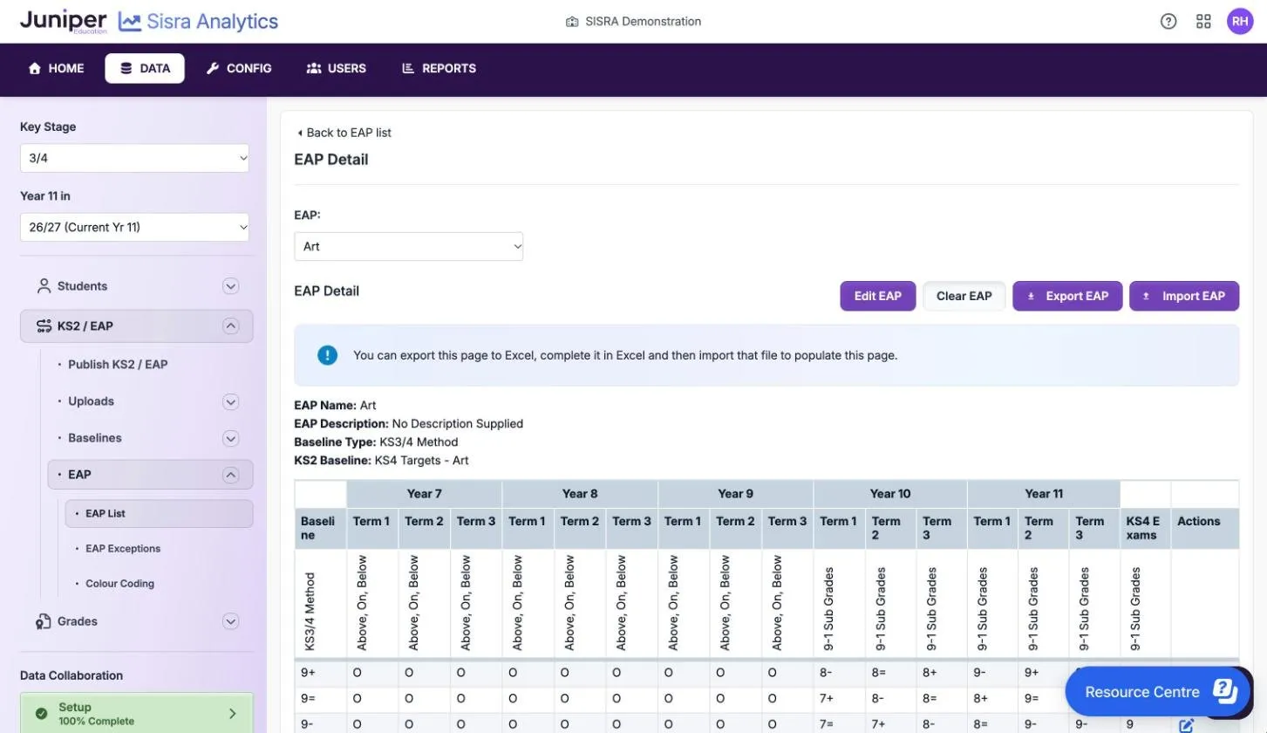Screen dimensions: 1267x733
Task: Select Publish KS2 / EAP item
Action: point(118,365)
